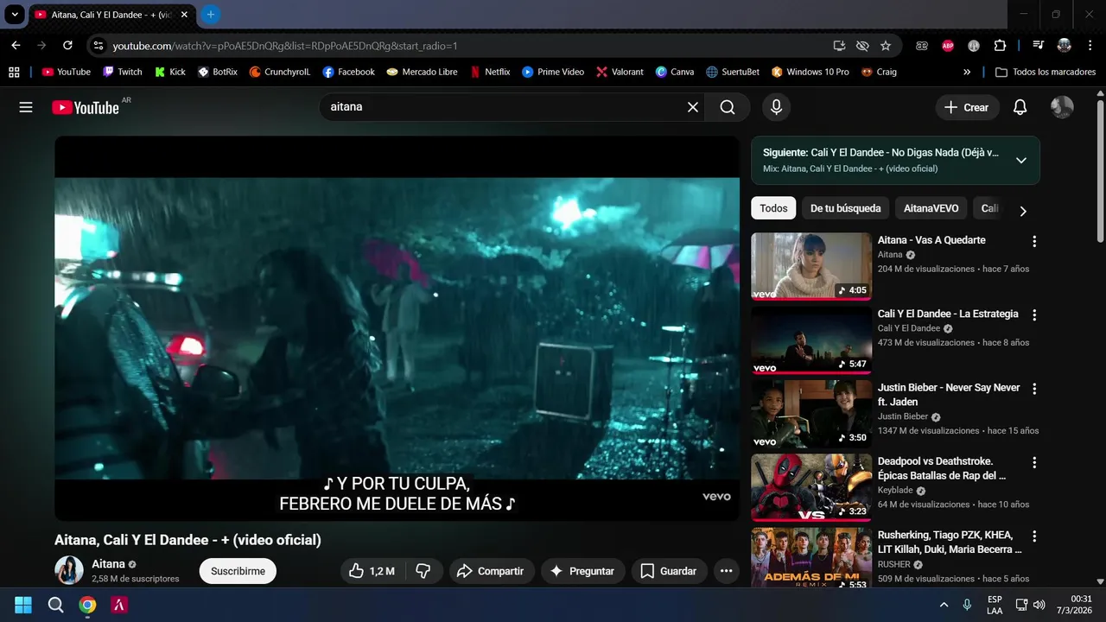Open media controls icon in toolbar
Viewport: 1106px width, 622px height.
(1038, 46)
